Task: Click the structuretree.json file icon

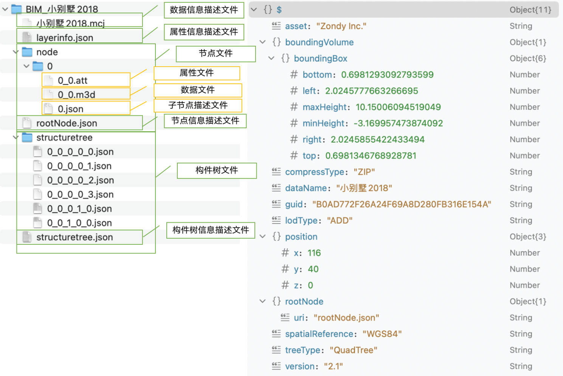Action: (27, 237)
